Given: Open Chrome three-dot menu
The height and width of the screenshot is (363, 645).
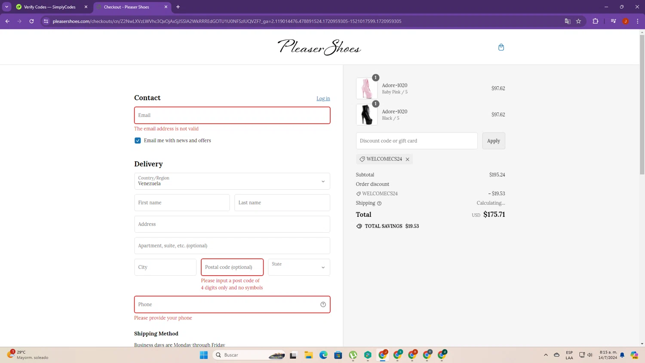Looking at the screenshot, I should 638,21.
